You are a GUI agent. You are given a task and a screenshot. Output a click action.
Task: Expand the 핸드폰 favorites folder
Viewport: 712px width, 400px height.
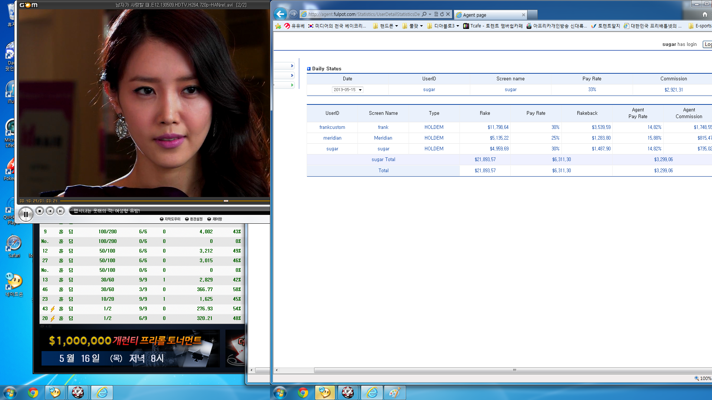385,26
